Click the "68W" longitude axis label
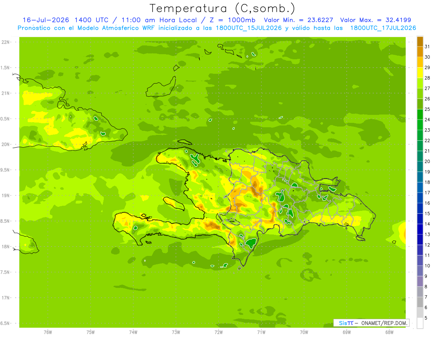 click(389, 332)
